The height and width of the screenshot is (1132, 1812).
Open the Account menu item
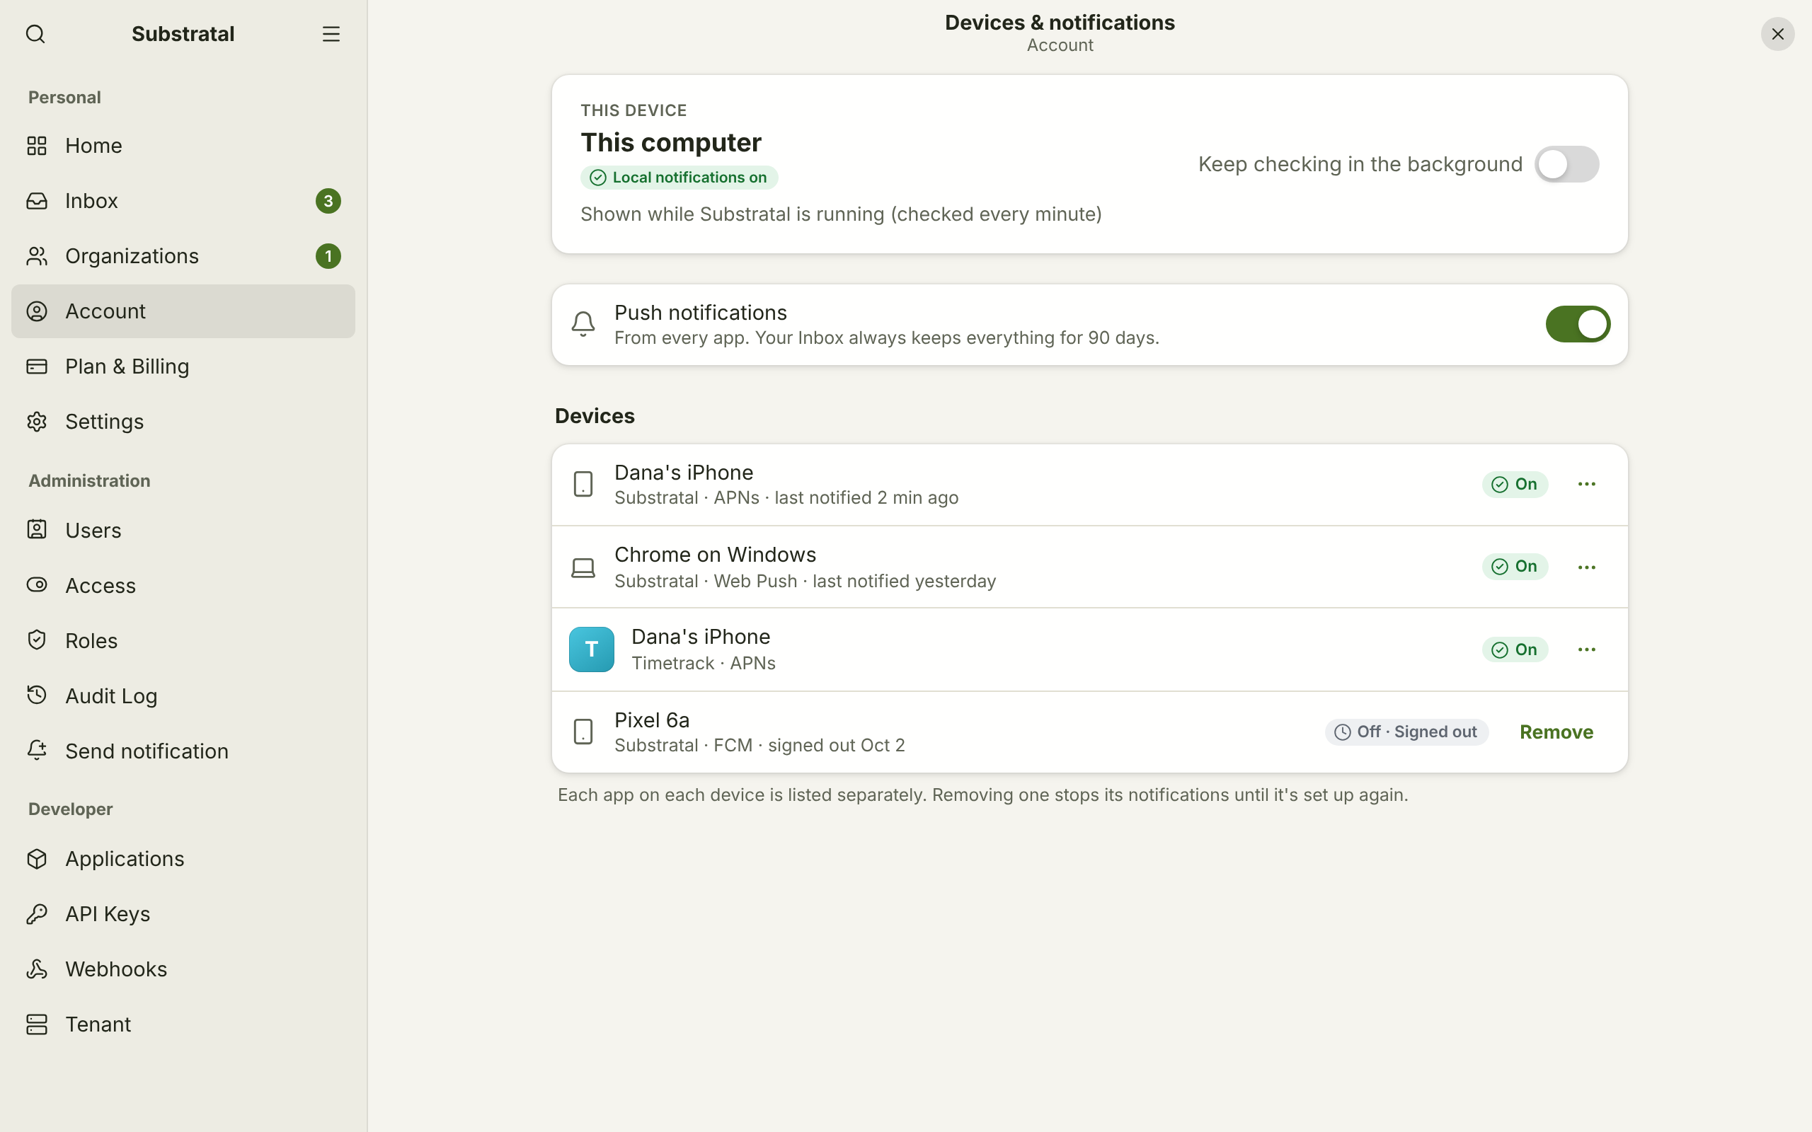click(x=183, y=311)
